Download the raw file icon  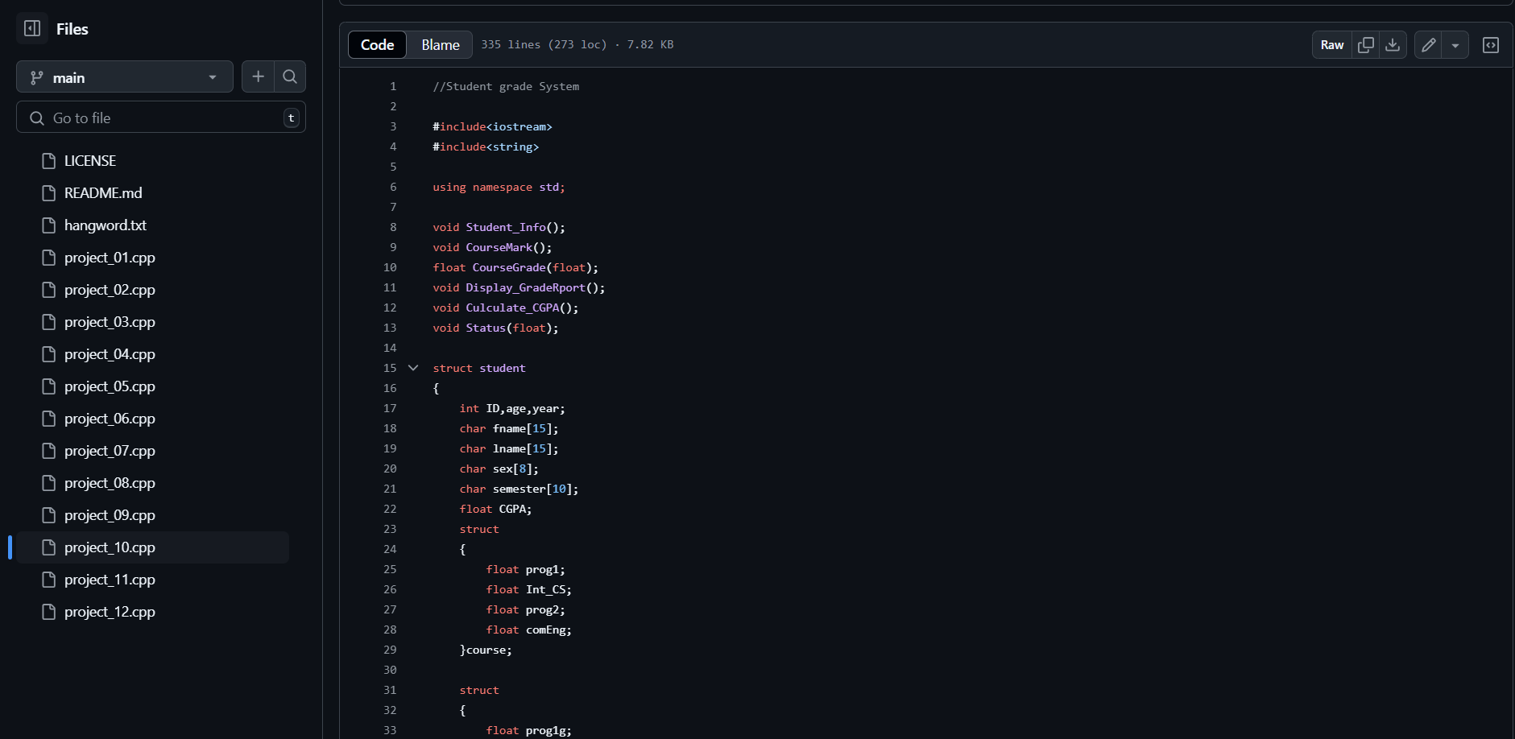point(1393,45)
